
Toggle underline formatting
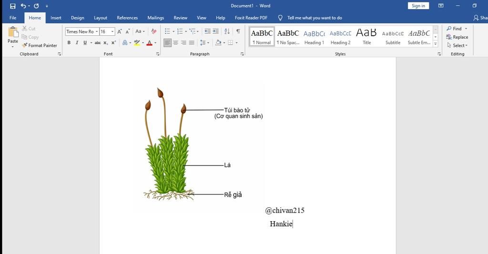pos(85,42)
